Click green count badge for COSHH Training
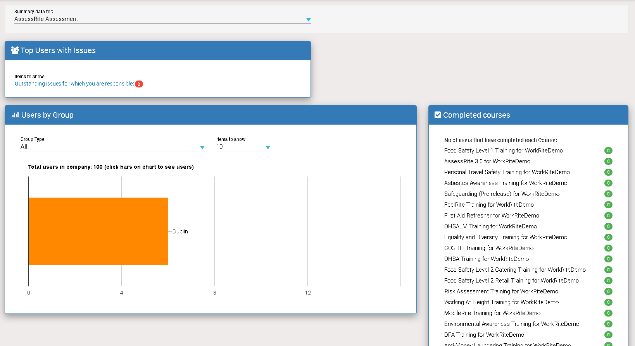635x346 pixels. pyautogui.click(x=608, y=248)
